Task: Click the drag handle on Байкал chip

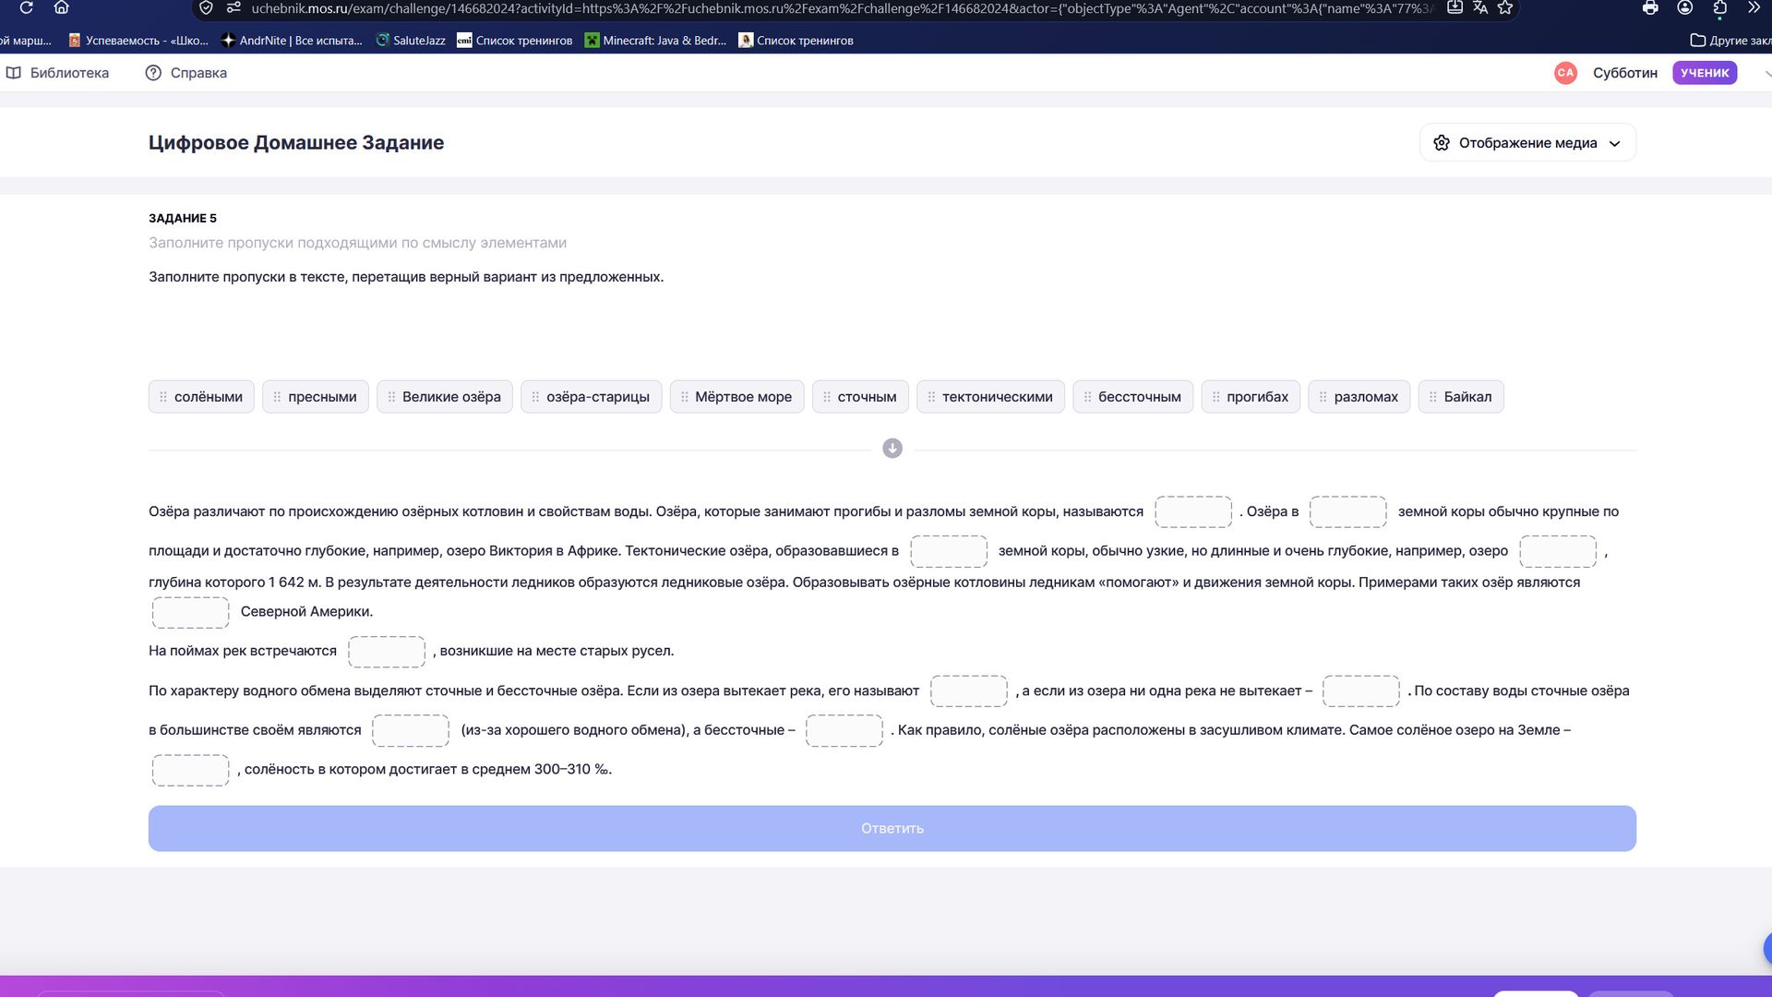Action: (1432, 397)
